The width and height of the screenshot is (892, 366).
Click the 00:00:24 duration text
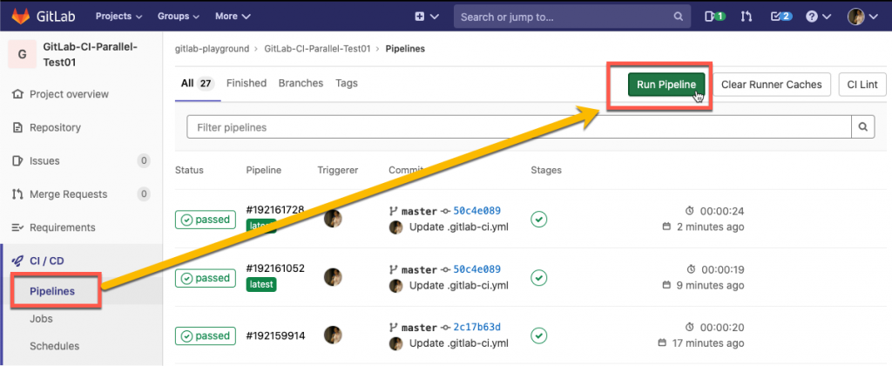722,211
